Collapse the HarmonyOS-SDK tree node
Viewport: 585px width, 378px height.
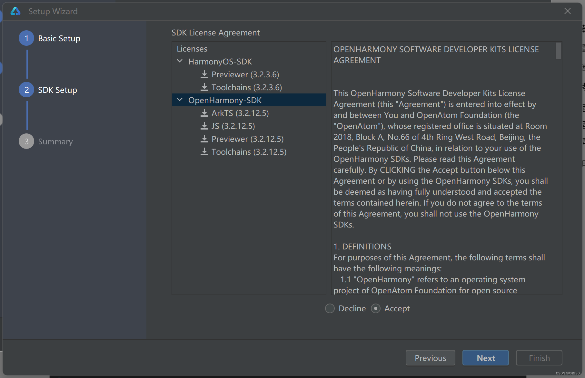point(180,61)
